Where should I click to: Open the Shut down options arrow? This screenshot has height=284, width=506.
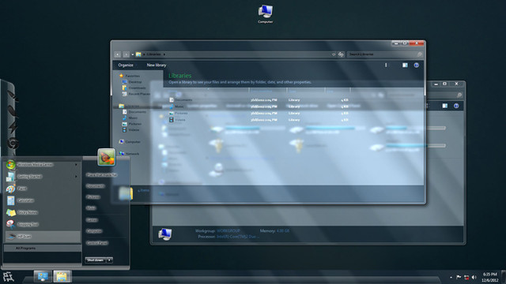110,260
